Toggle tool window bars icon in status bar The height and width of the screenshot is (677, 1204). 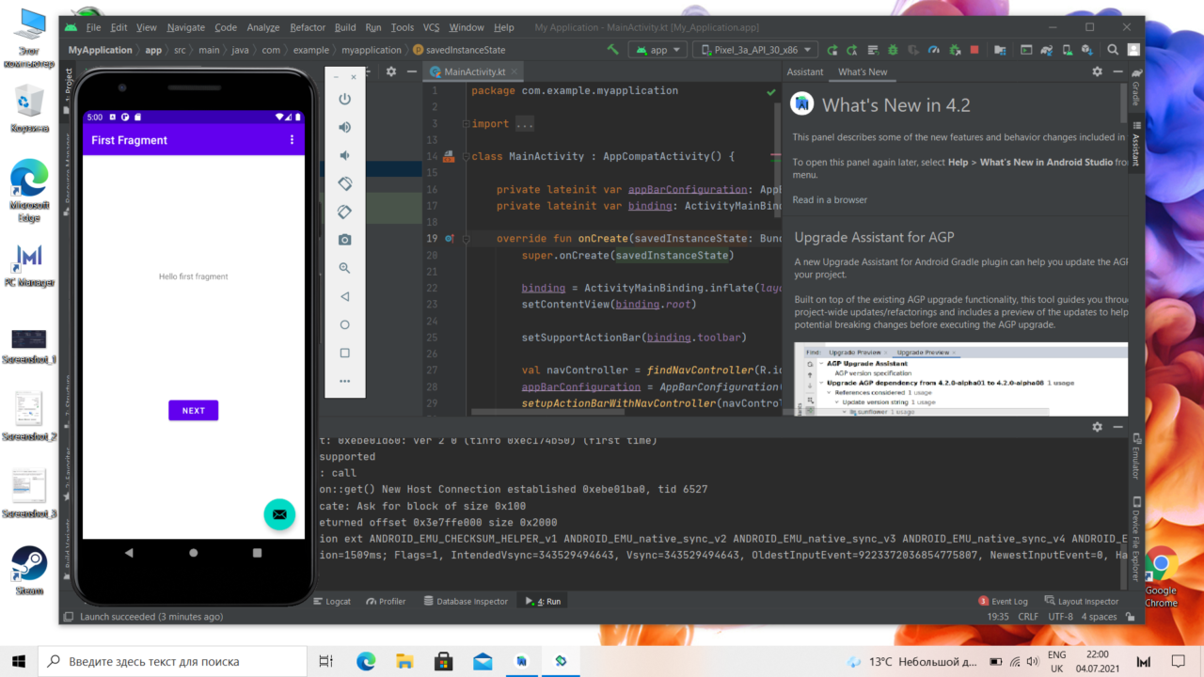68,617
